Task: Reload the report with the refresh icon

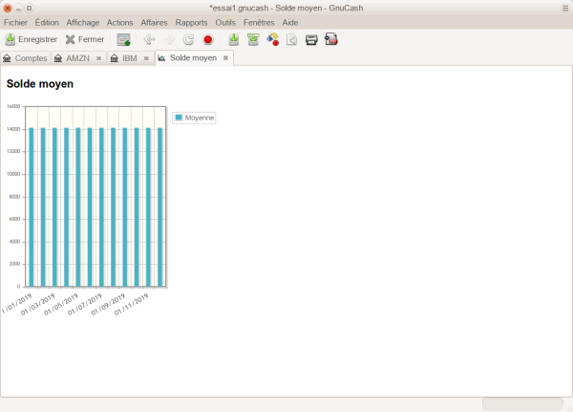Action: pos(188,40)
